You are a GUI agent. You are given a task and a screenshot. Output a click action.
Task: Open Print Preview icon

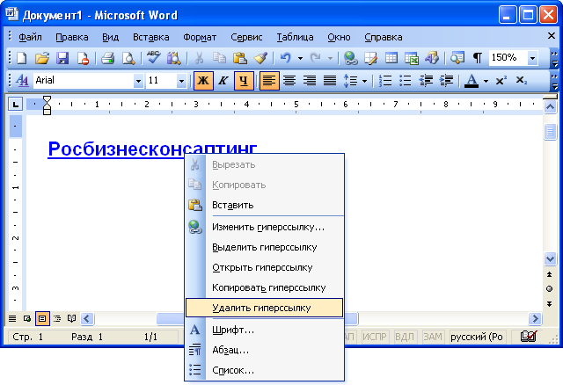point(128,58)
